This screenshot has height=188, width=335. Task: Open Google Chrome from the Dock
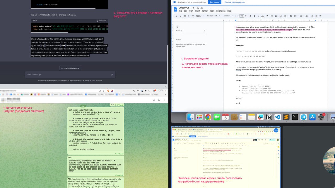tap(208, 117)
